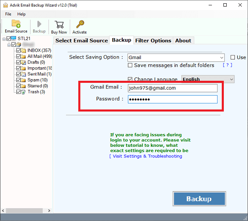248x221 pixels.
Task: Click the blurred account mailbox icon
Action: tap(18, 44)
